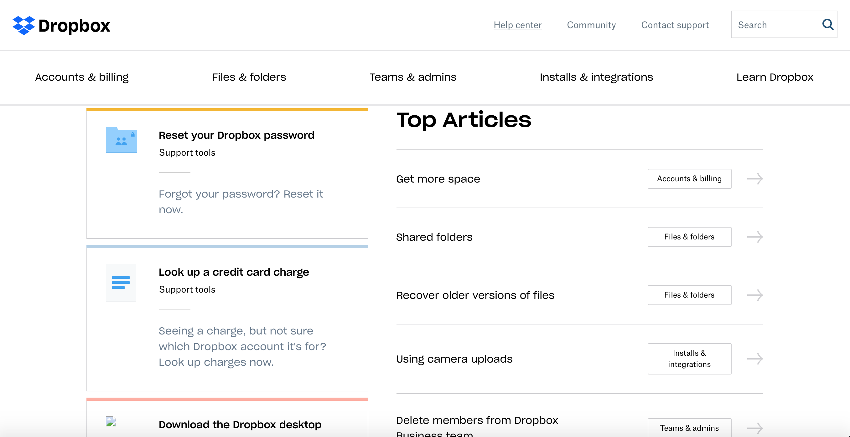Open Download the Dropbox desktop title
This screenshot has width=850, height=437.
[x=240, y=425]
